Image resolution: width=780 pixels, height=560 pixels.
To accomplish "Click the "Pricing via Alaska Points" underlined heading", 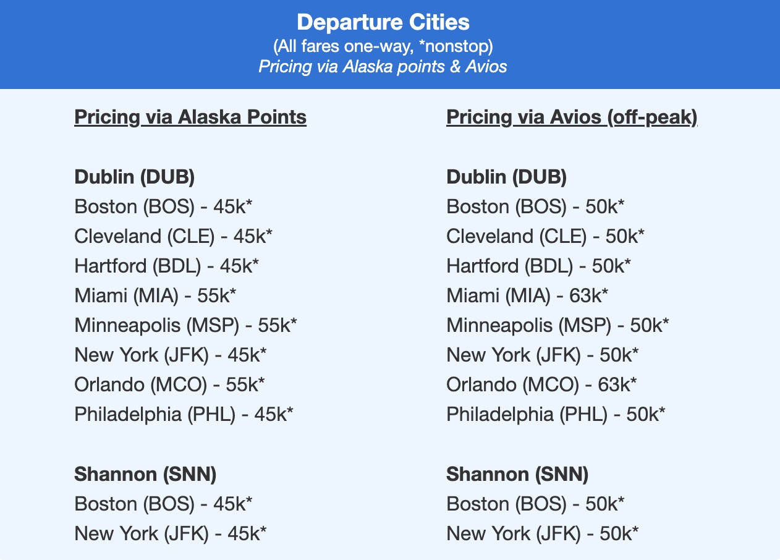I will (190, 117).
